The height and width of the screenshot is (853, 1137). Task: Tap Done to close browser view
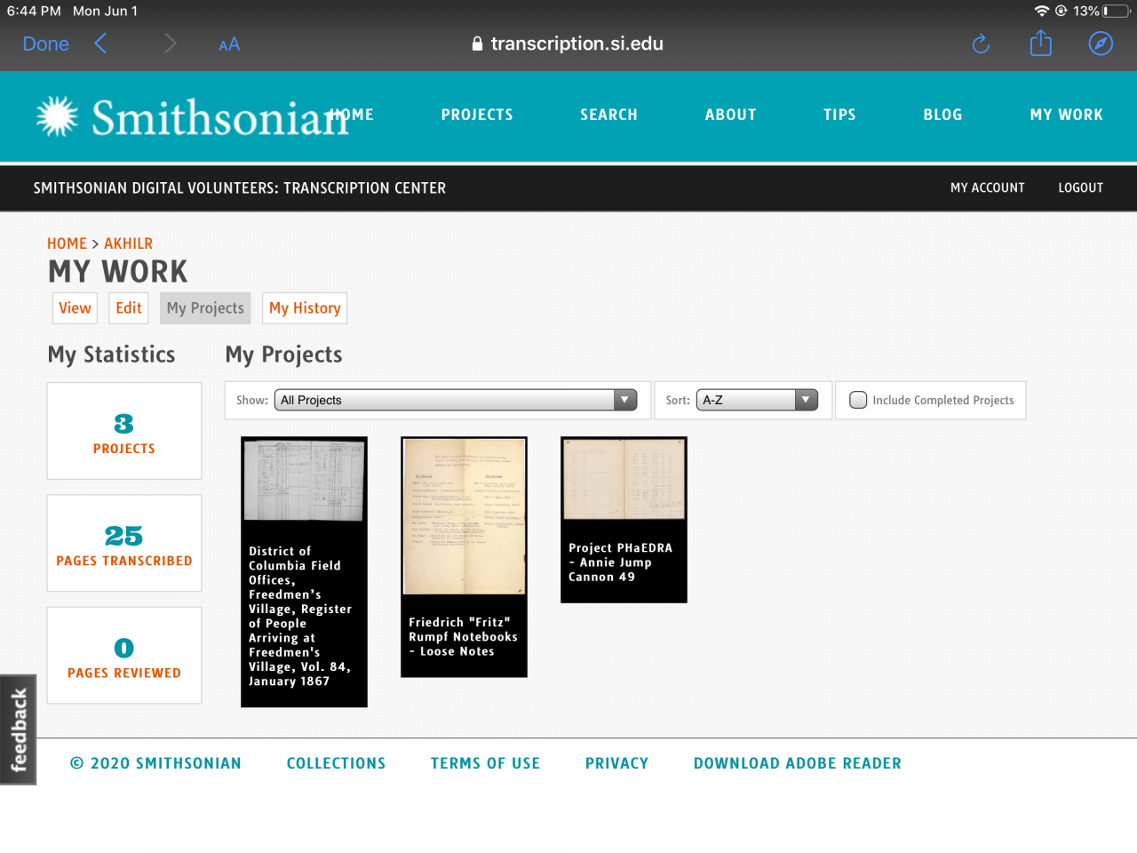[45, 44]
